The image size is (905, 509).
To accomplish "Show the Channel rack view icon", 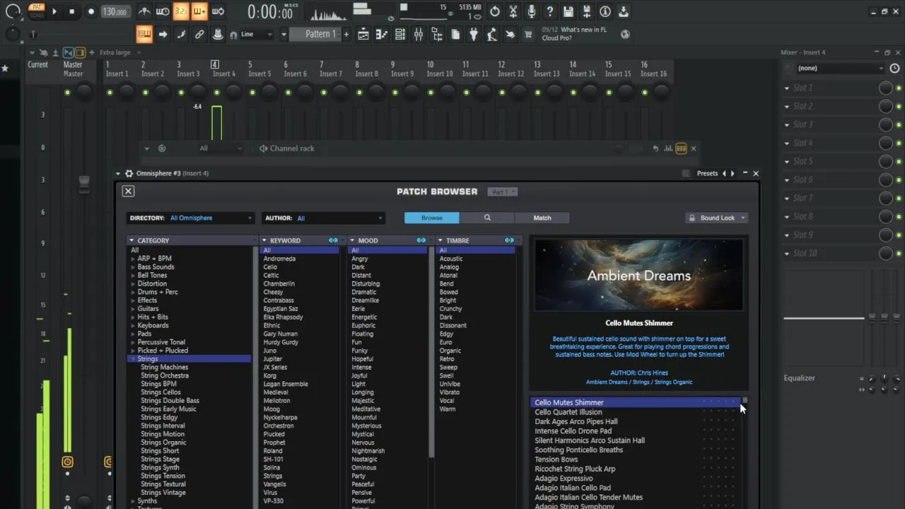I will click(x=400, y=34).
